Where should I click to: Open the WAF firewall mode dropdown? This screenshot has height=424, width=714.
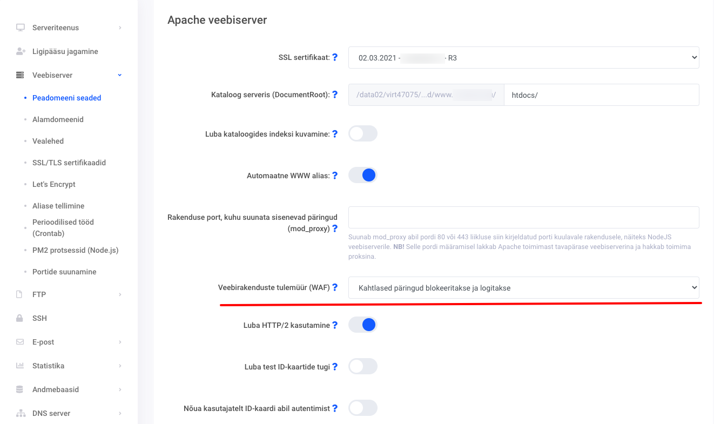[x=523, y=288]
